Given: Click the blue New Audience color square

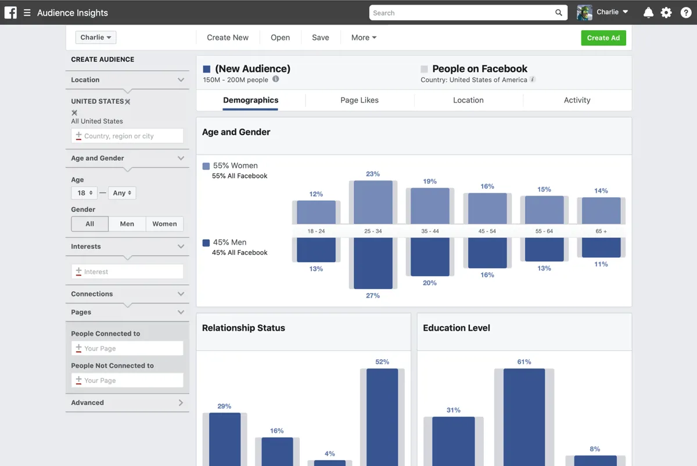Looking at the screenshot, I should point(207,69).
